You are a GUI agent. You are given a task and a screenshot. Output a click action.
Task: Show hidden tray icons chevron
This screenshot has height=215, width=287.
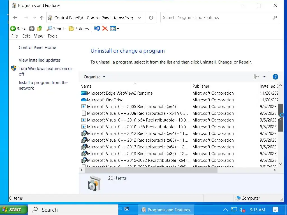point(226,210)
